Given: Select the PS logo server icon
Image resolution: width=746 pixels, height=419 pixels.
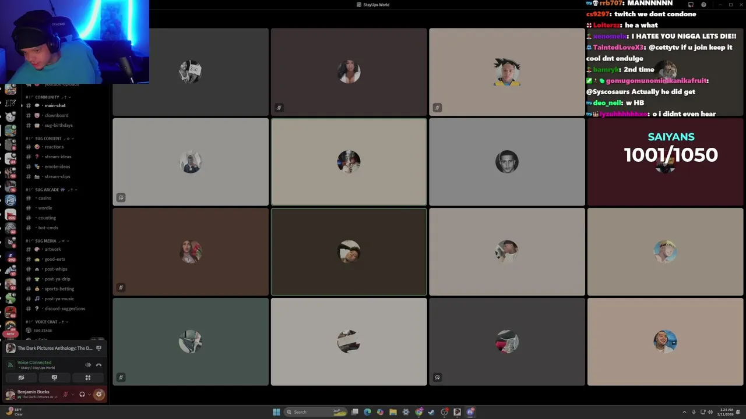Looking at the screenshot, I should point(10,200).
